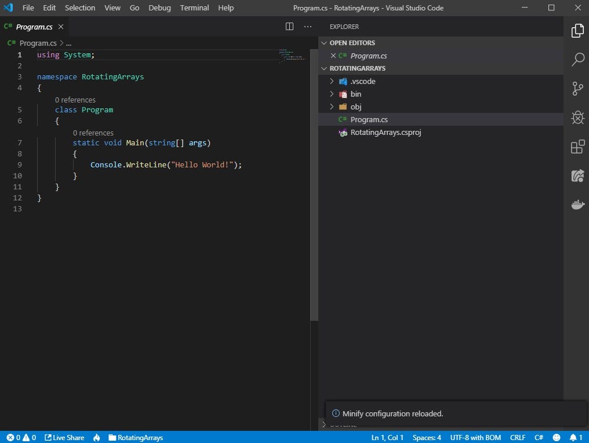589x443 pixels.
Task: Open the Docker extension view
Action: [577, 204]
